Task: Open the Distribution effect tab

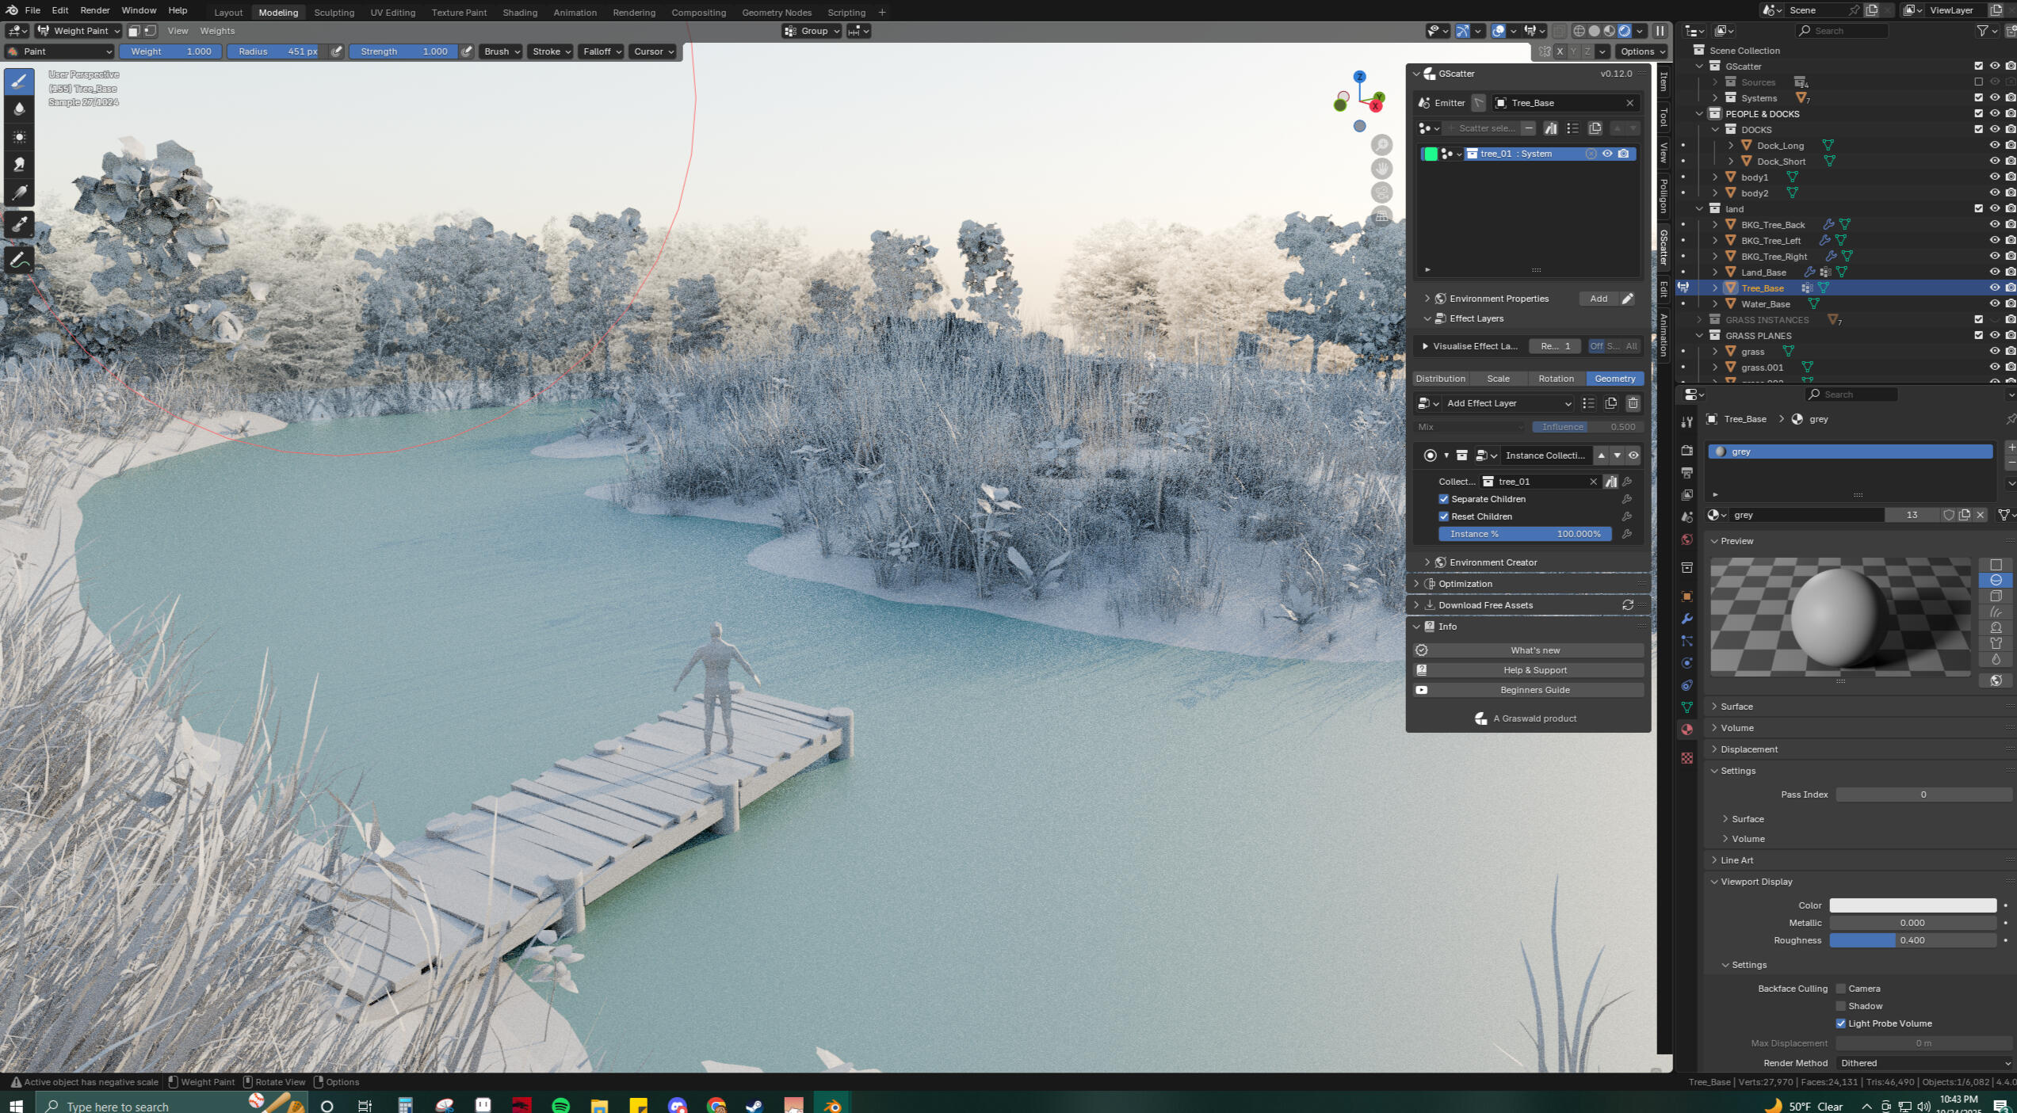Action: (1440, 379)
